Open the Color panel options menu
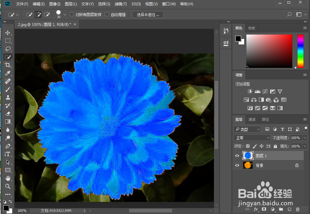 305,28
